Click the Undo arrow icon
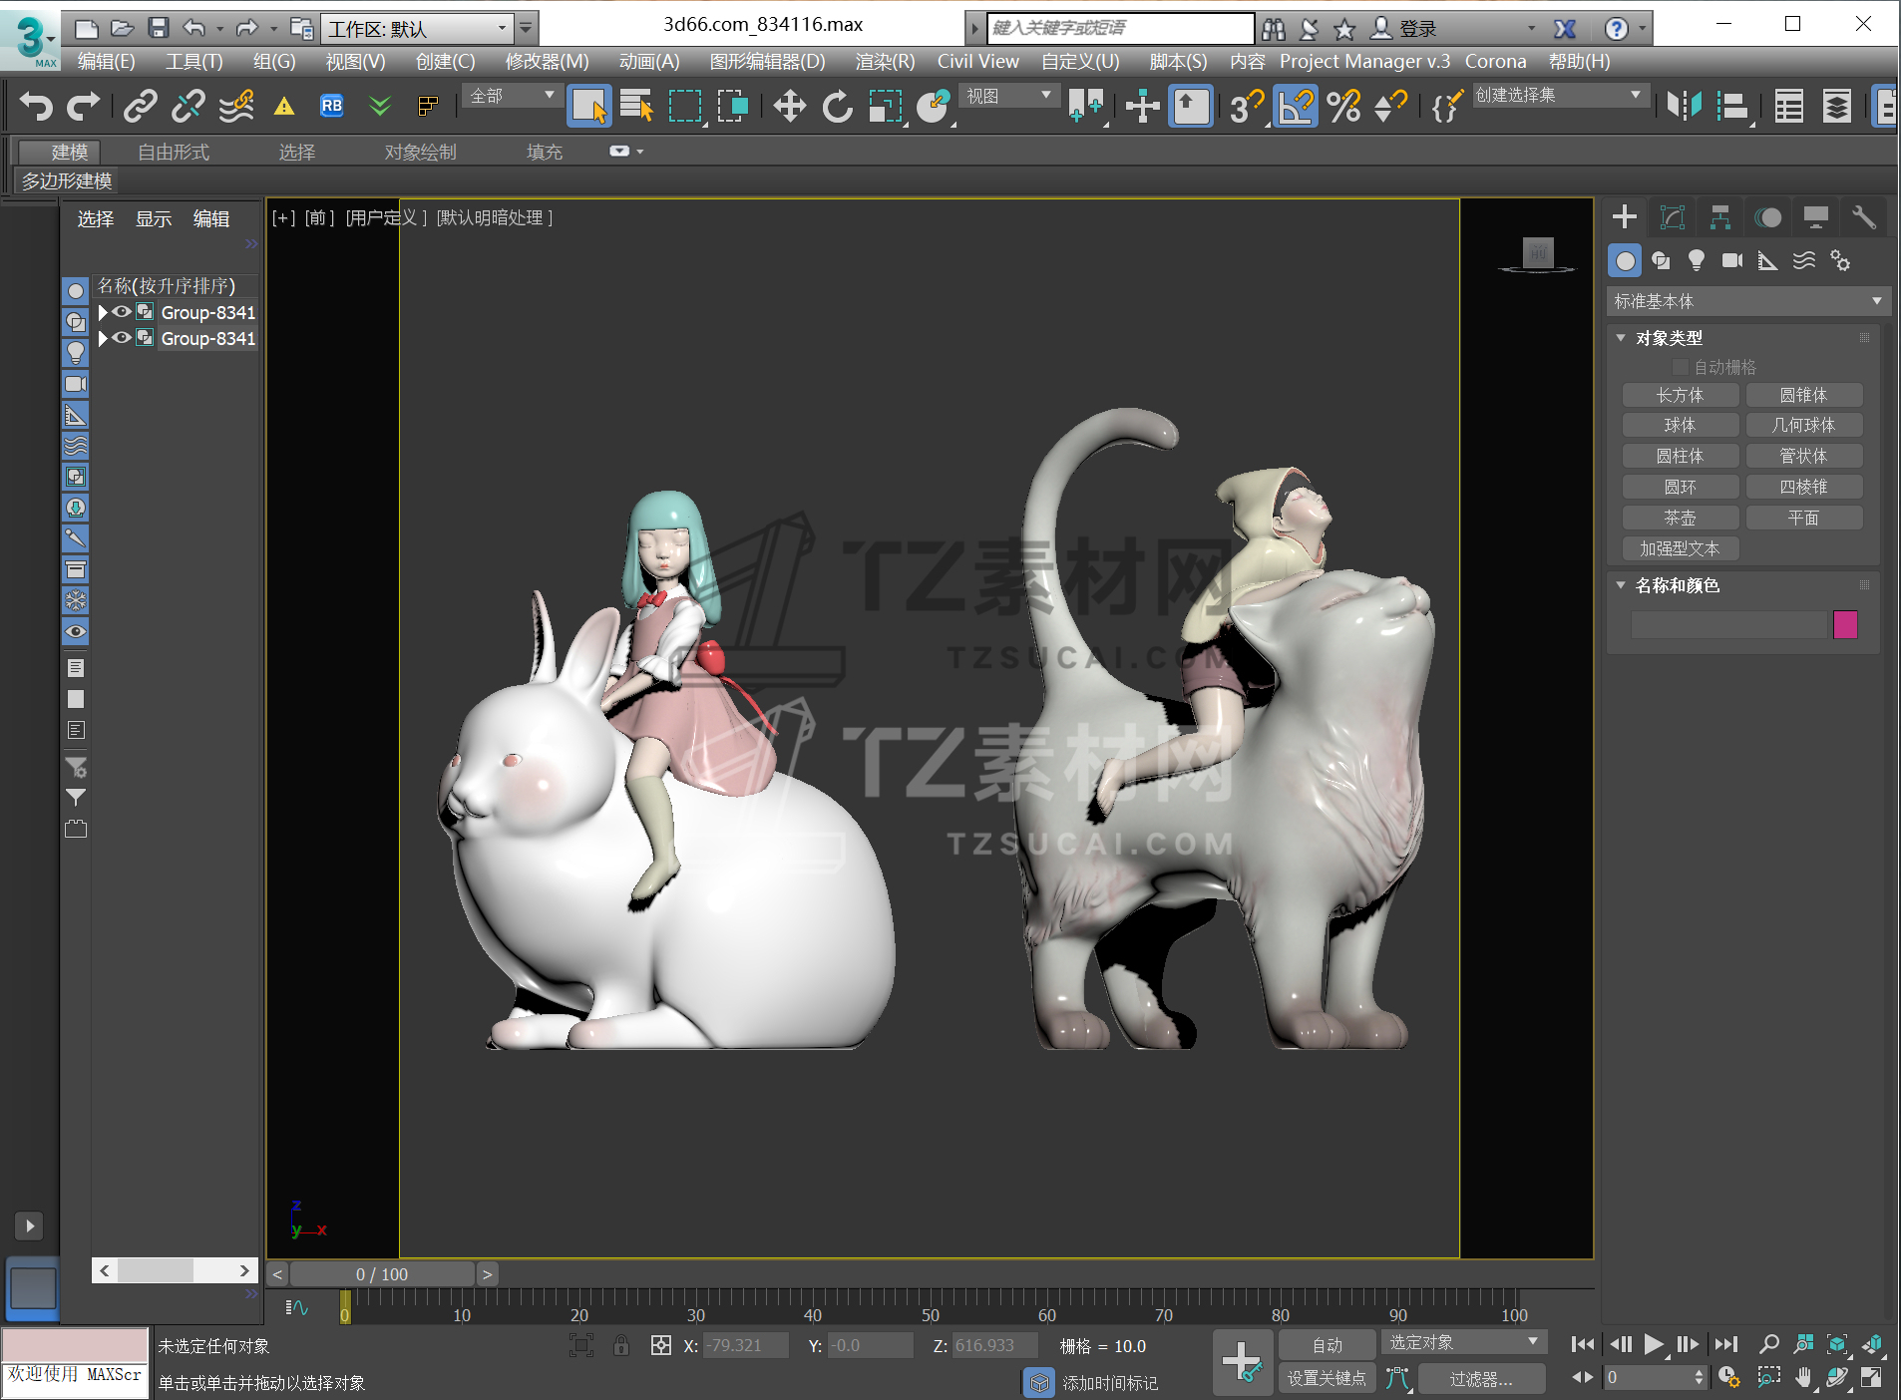Image resolution: width=1901 pixels, height=1400 pixels. click(x=36, y=106)
